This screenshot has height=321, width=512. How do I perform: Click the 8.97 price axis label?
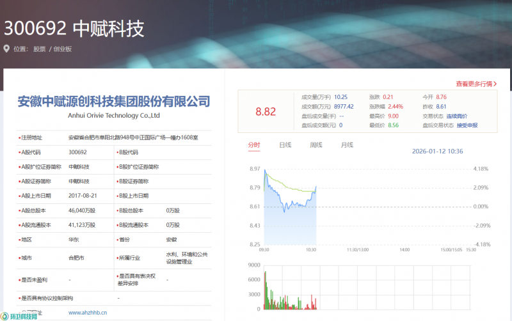(255, 169)
